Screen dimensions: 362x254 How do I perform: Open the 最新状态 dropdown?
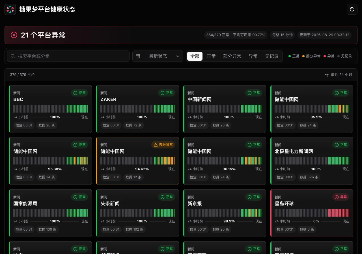(158, 56)
